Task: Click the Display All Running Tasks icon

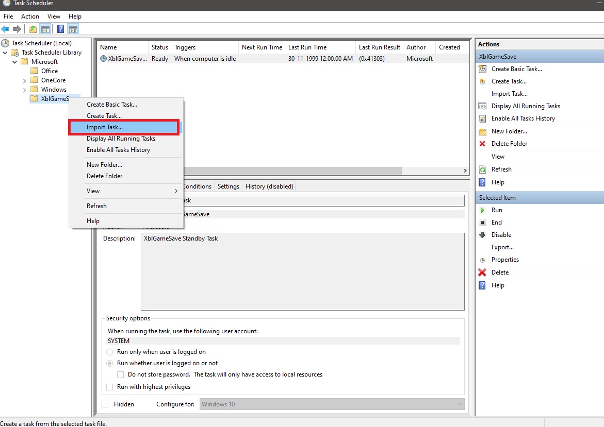Action: pyautogui.click(x=482, y=106)
